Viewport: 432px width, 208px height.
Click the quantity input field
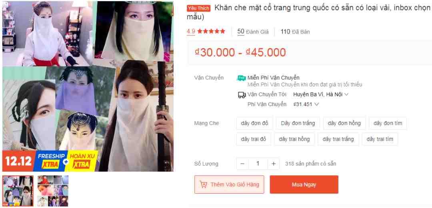258,164
